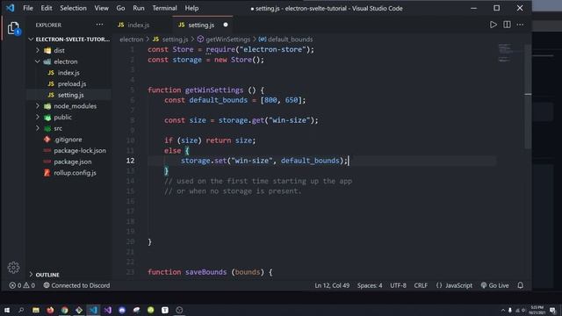Open Explorer Views and More Actions ellipsis
562x316 pixels.
(99, 25)
